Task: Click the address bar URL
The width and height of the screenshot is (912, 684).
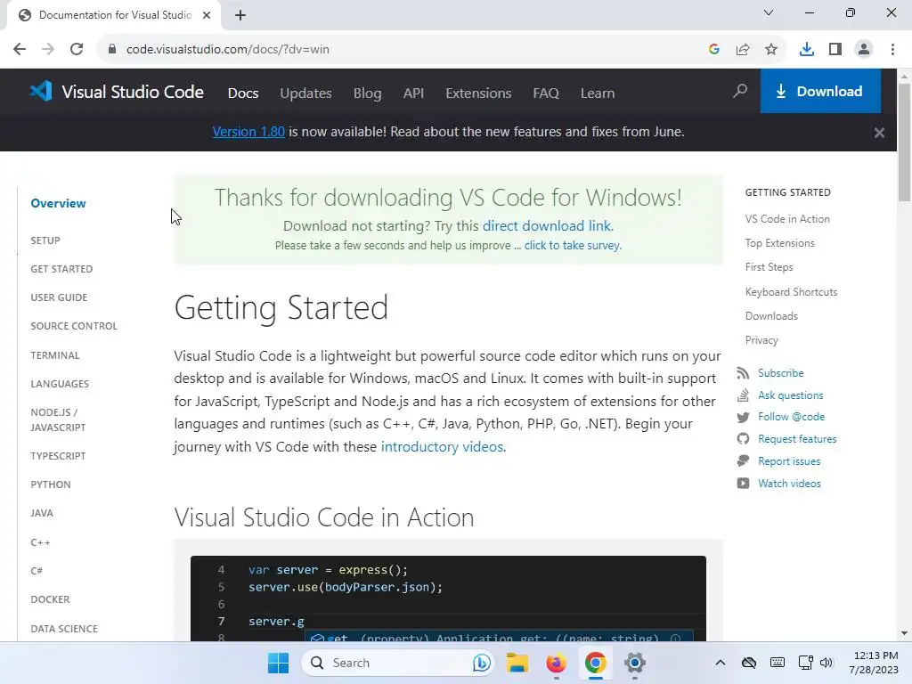Action: tap(228, 50)
